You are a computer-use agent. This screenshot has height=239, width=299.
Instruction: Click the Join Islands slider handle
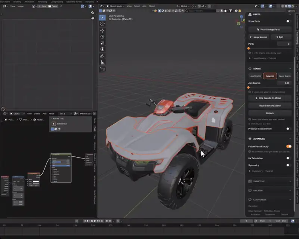[248, 87]
